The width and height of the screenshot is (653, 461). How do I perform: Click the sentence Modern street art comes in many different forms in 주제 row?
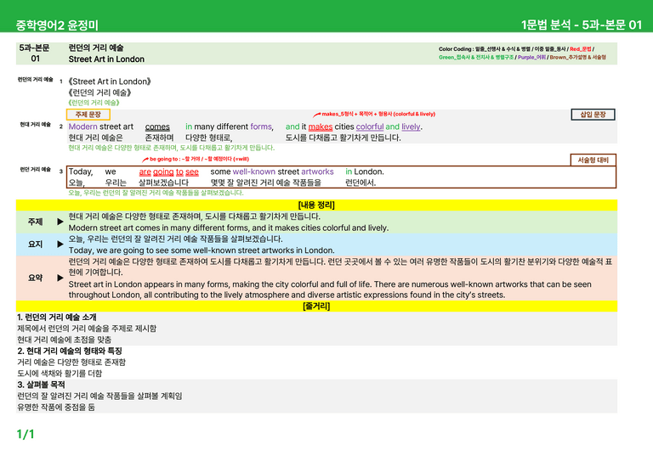(228, 228)
